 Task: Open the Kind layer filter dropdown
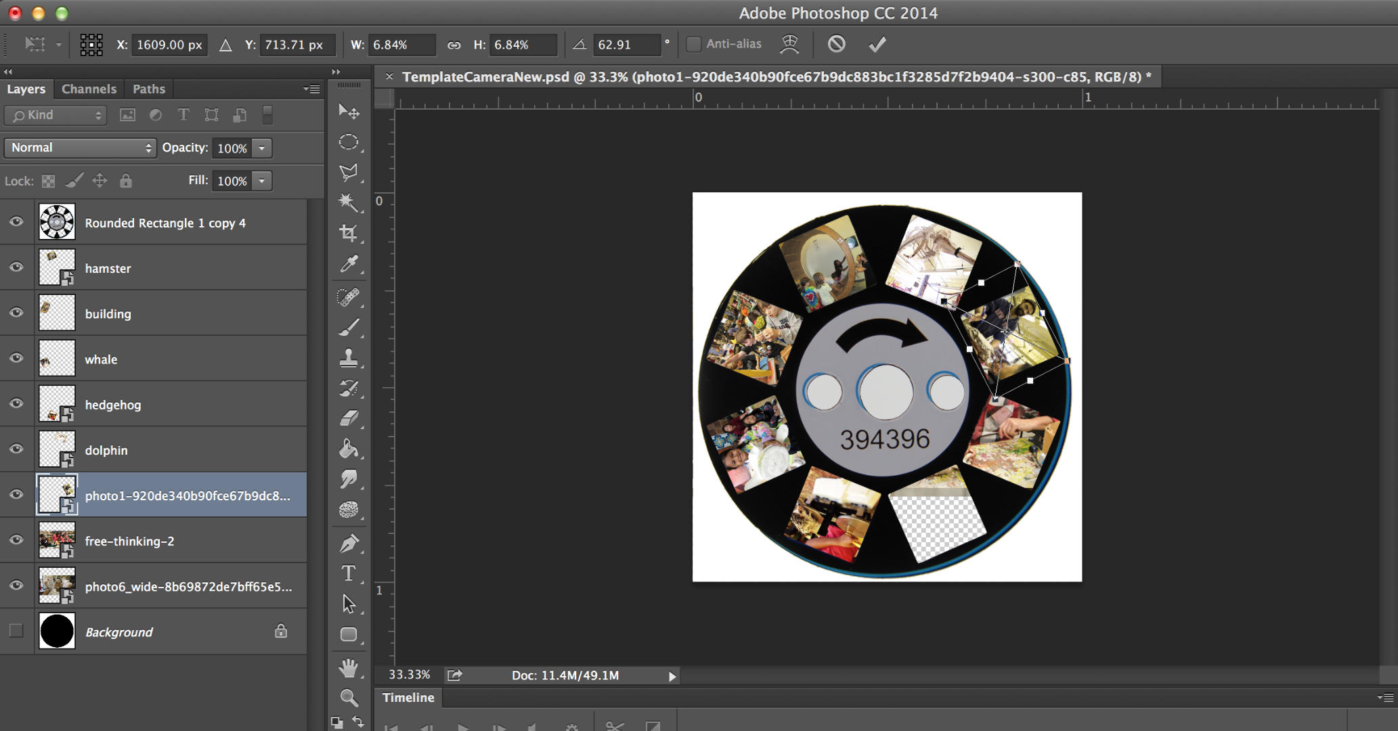pos(57,115)
